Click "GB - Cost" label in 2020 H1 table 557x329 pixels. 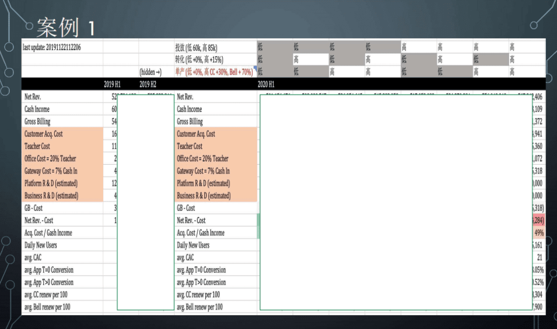click(186, 208)
